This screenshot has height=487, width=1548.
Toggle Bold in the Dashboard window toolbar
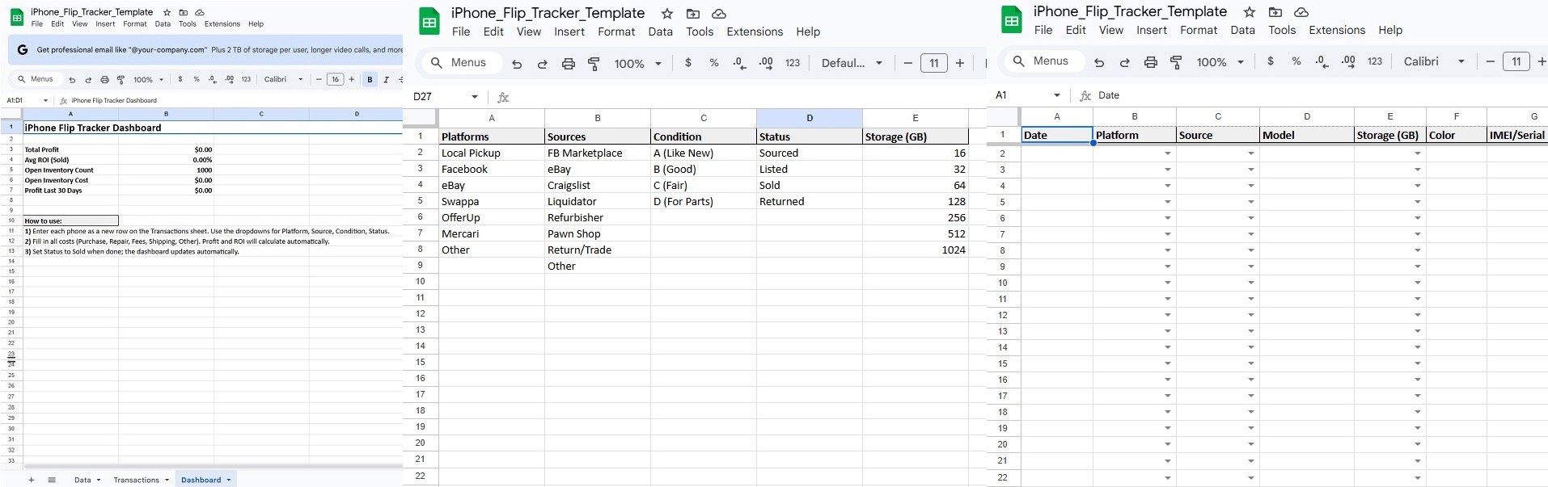click(x=370, y=79)
